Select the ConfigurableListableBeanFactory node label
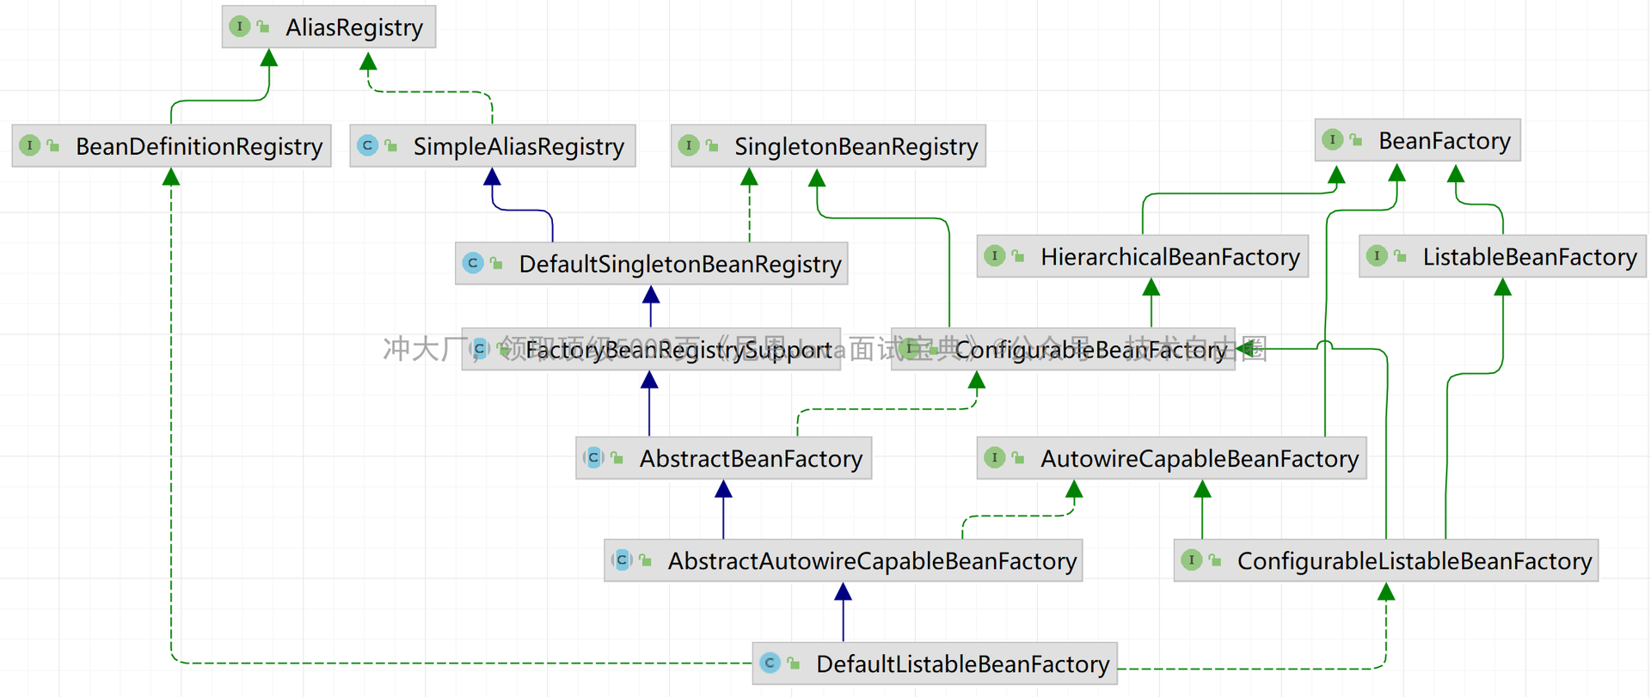 pos(1414,561)
